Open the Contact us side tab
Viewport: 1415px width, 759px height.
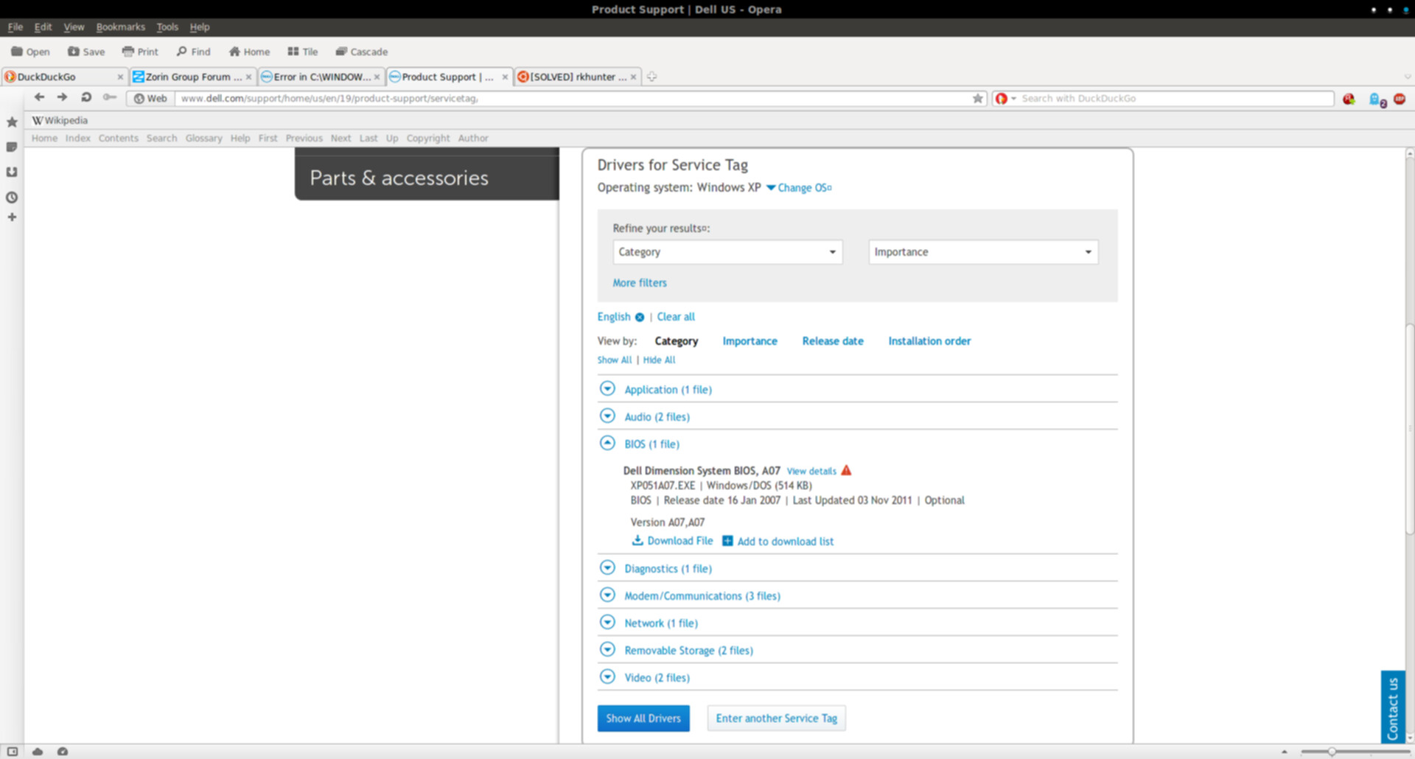1392,707
